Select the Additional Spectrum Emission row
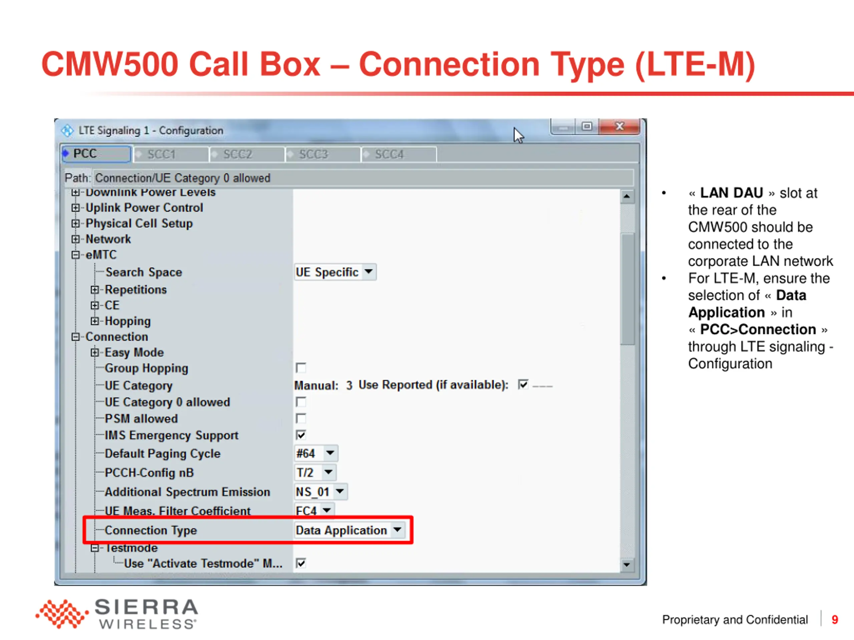The image size is (854, 640). pyautogui.click(x=187, y=492)
